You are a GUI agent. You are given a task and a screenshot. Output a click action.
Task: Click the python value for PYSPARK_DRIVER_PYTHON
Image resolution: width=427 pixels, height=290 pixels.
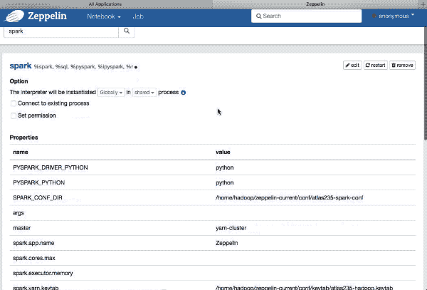pyautogui.click(x=225, y=167)
